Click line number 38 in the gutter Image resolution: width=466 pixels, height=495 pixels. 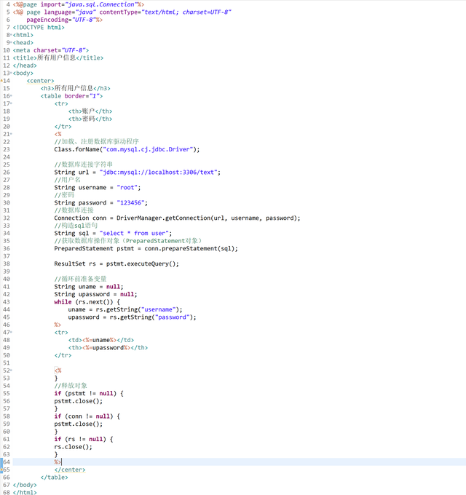[7, 264]
